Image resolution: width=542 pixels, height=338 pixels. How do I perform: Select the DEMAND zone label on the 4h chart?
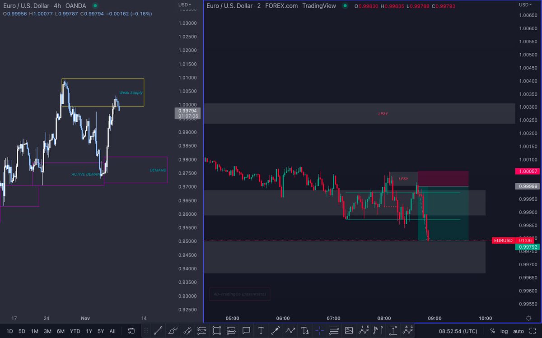pos(158,170)
